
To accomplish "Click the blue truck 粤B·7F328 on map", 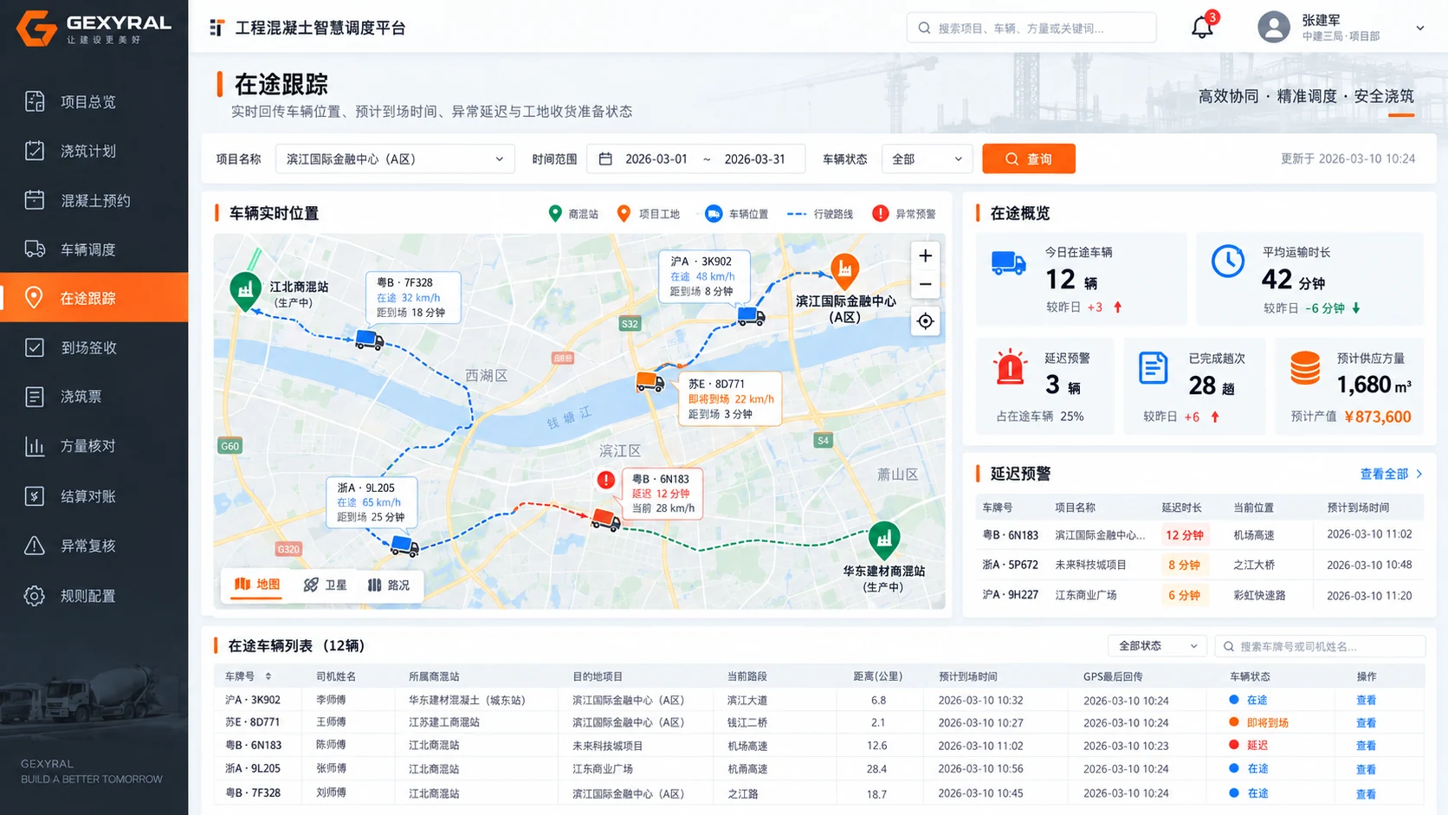I will tap(370, 340).
